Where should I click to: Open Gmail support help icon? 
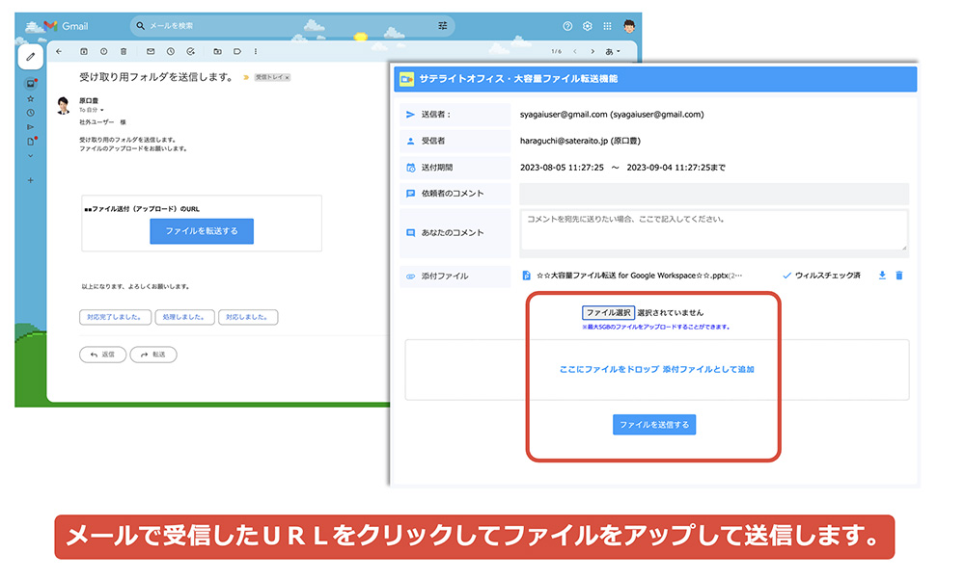point(567,26)
